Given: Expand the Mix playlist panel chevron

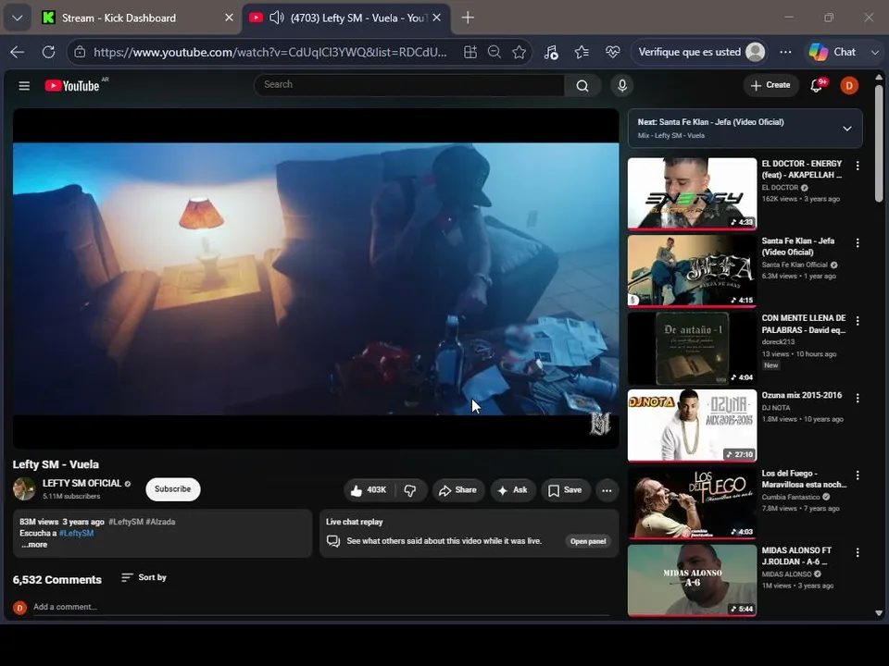Looking at the screenshot, I should tap(847, 129).
